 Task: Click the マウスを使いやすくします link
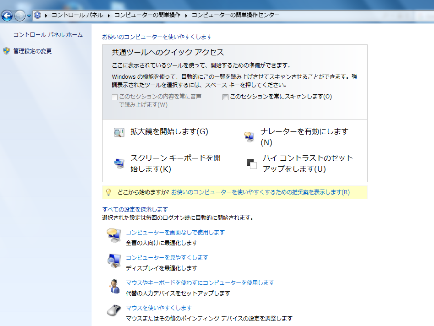point(158,308)
